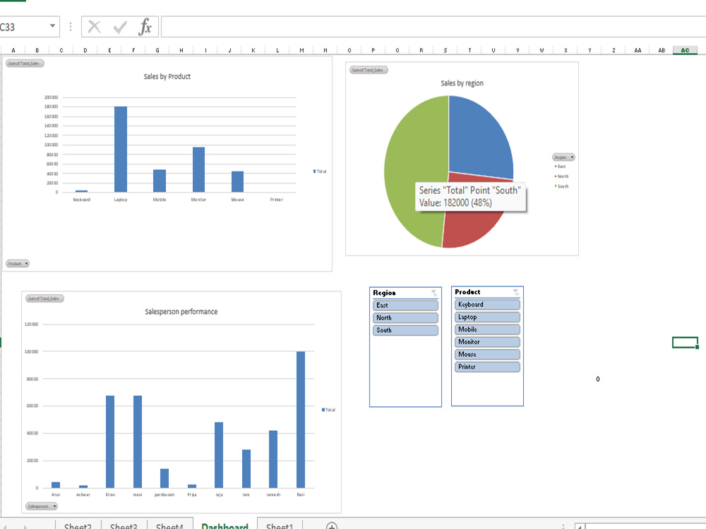Toggle the Keyboard product slicer item

pos(487,305)
